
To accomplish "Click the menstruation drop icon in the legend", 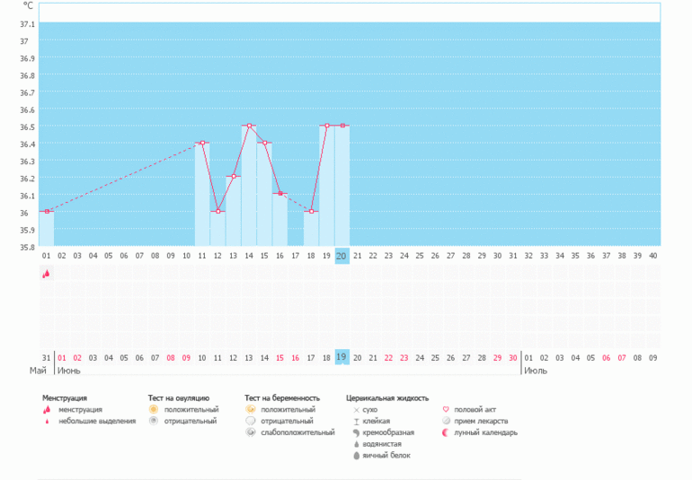I will click(46, 409).
